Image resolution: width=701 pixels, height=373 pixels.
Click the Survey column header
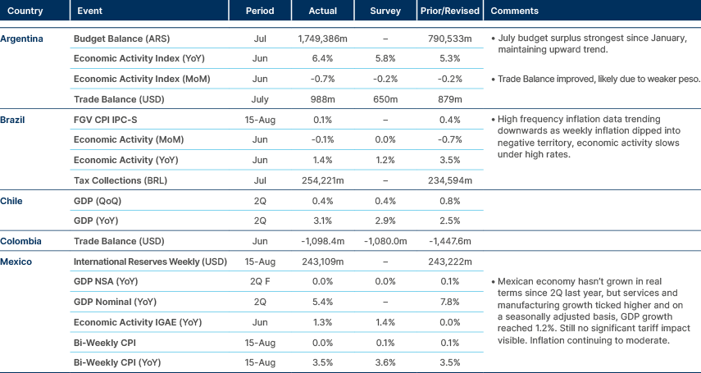tap(385, 11)
